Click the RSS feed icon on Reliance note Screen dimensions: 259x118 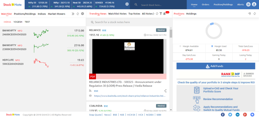[90, 91]
